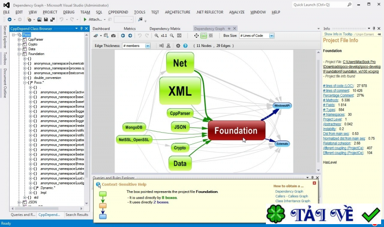Select the Data tree item in Class Browser
Screen dimensions: 384x227
[32, 49]
